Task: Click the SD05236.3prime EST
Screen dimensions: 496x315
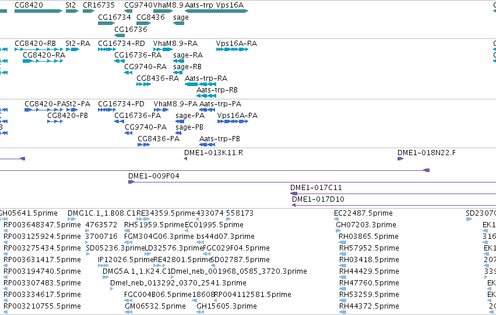Action: pyautogui.click(x=87, y=254)
